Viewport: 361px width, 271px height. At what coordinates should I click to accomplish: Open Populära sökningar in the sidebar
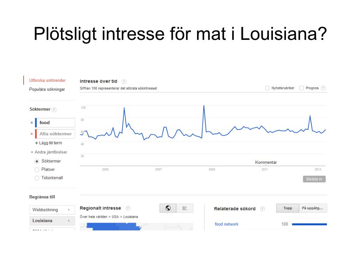tap(47, 89)
